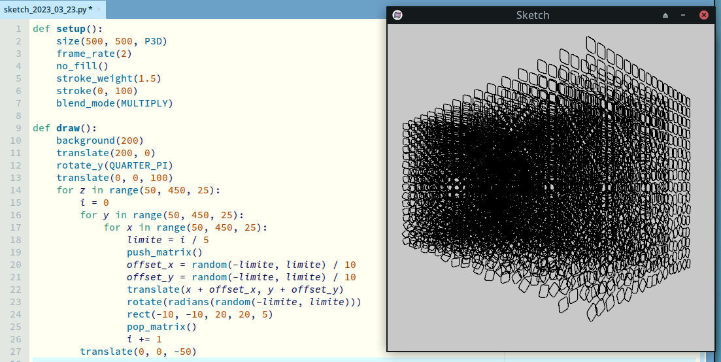The width and height of the screenshot is (721, 362).
Task: Close the Sketch output window
Action: tap(704, 15)
